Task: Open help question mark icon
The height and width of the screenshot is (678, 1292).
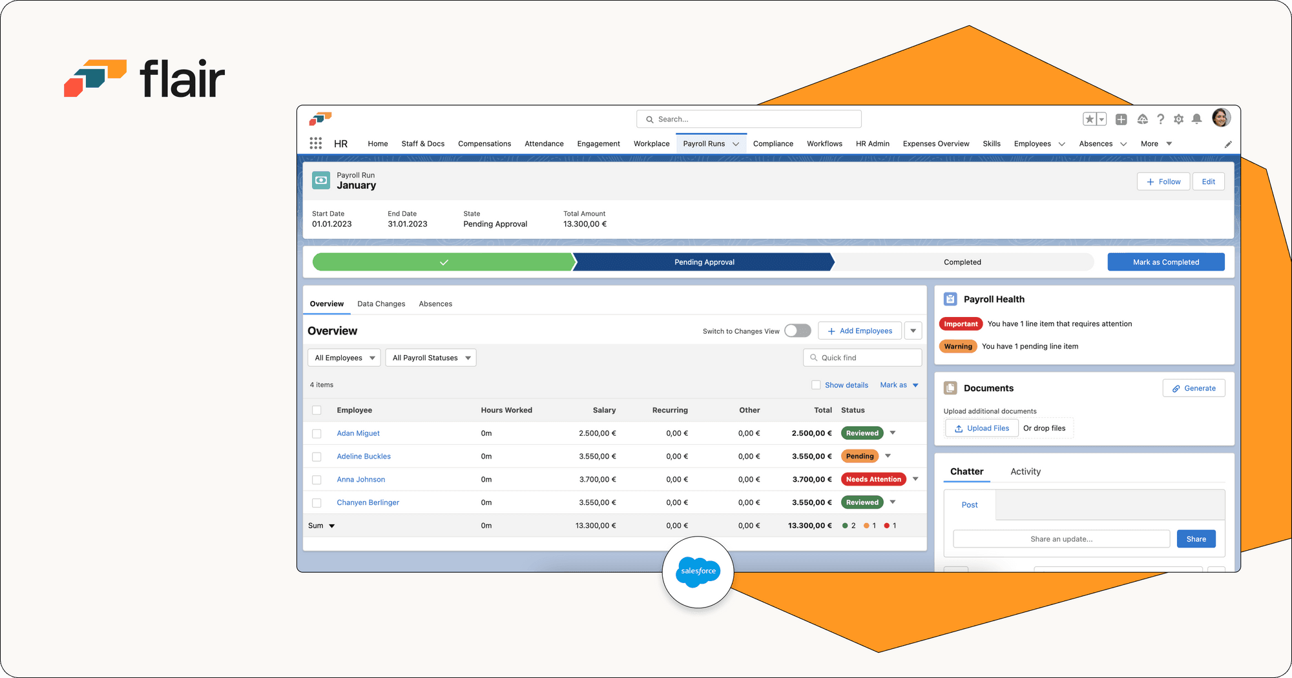Action: [1160, 119]
